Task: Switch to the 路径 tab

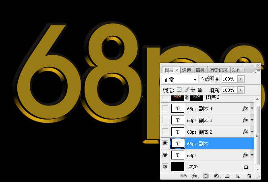Action: point(200,70)
